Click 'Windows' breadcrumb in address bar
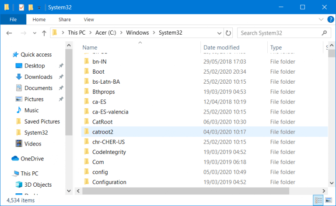Screen dimensions: 336x206 (x=137, y=32)
